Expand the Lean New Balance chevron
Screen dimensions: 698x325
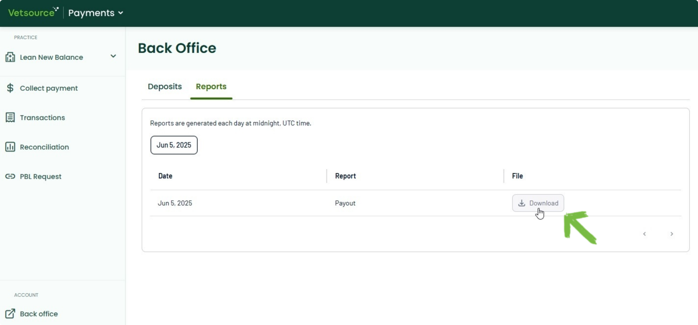(x=113, y=56)
